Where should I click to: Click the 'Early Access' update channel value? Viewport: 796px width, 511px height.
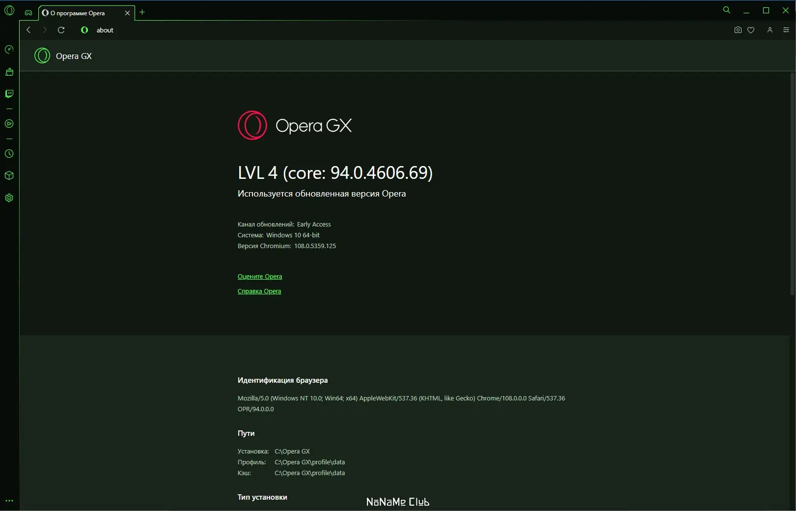point(314,225)
